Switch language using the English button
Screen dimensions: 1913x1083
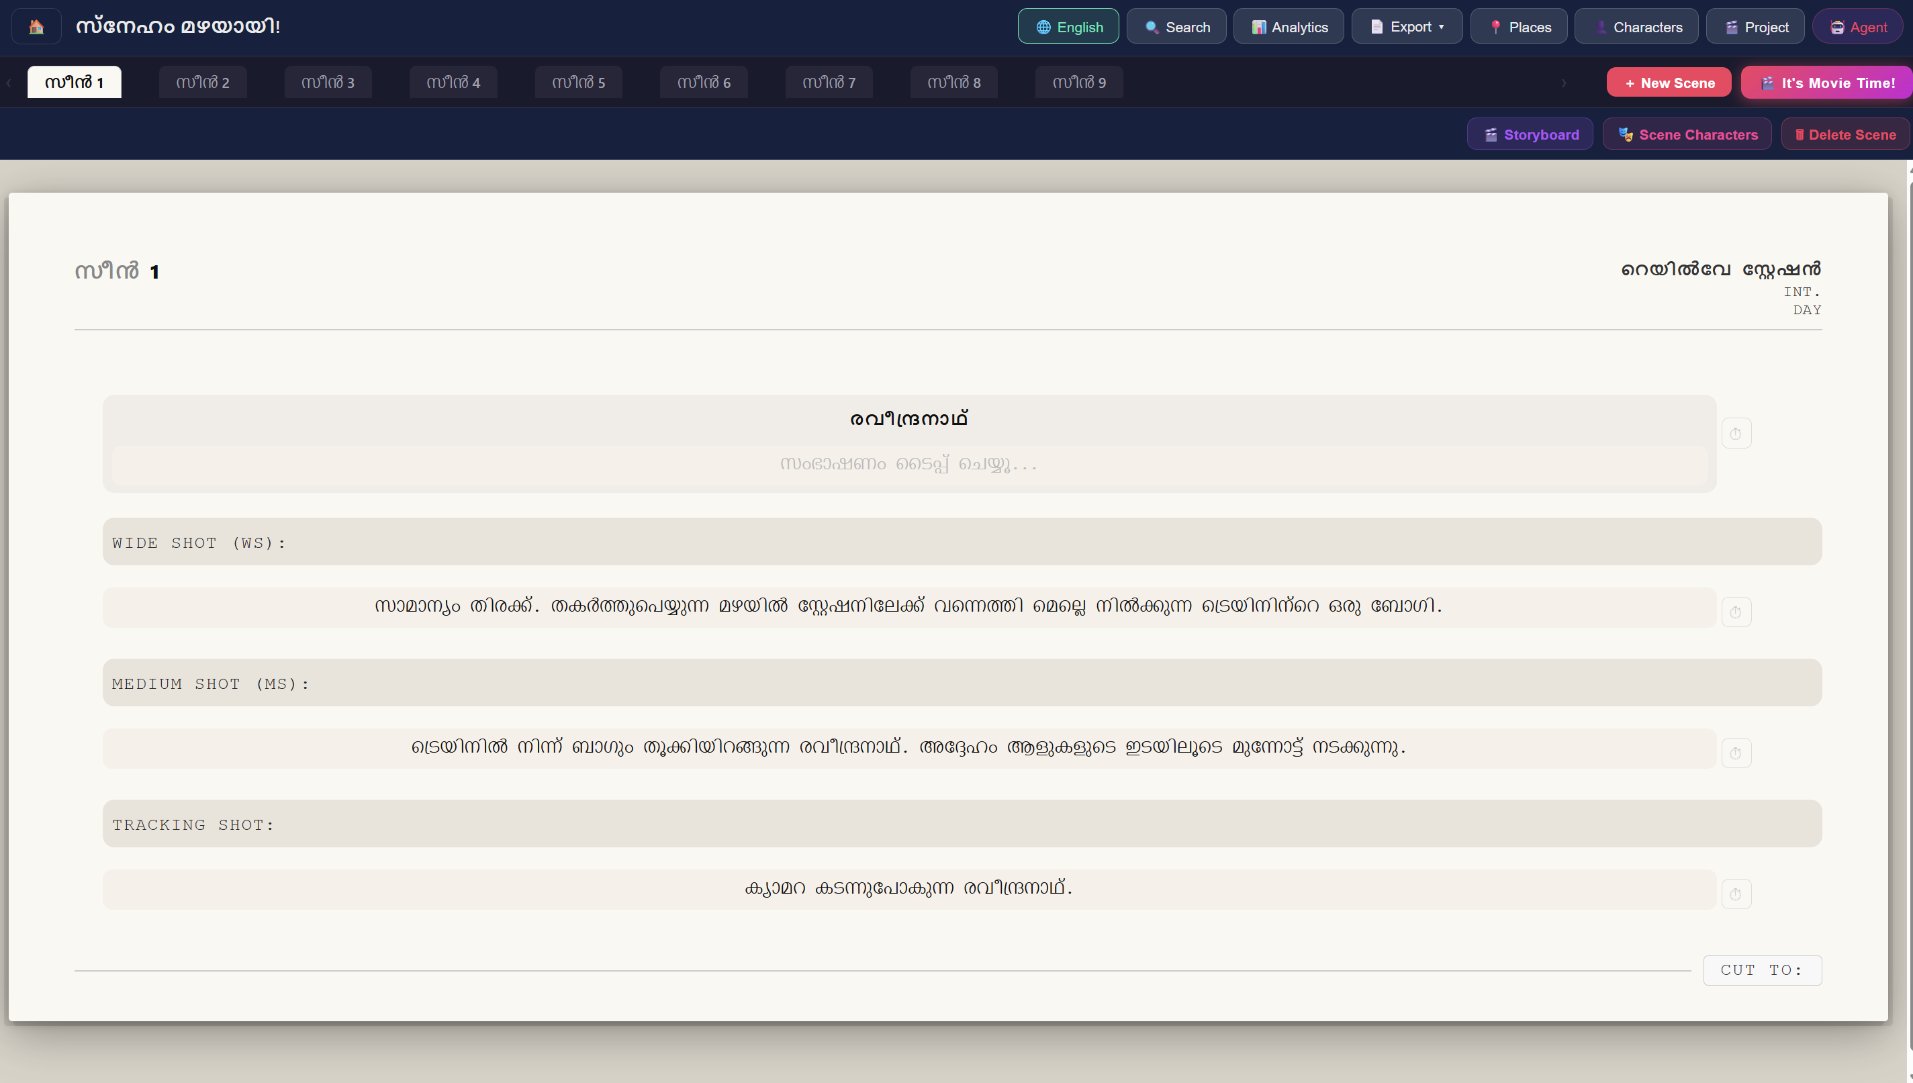coord(1068,27)
